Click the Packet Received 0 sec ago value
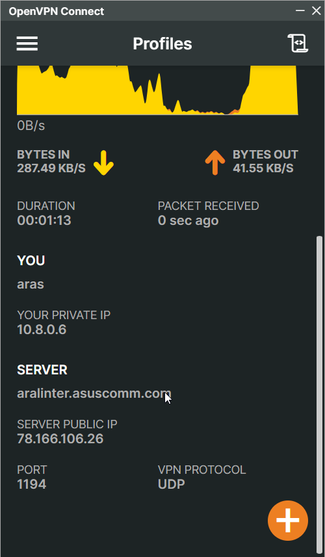This screenshot has height=557, width=325. [x=188, y=220]
